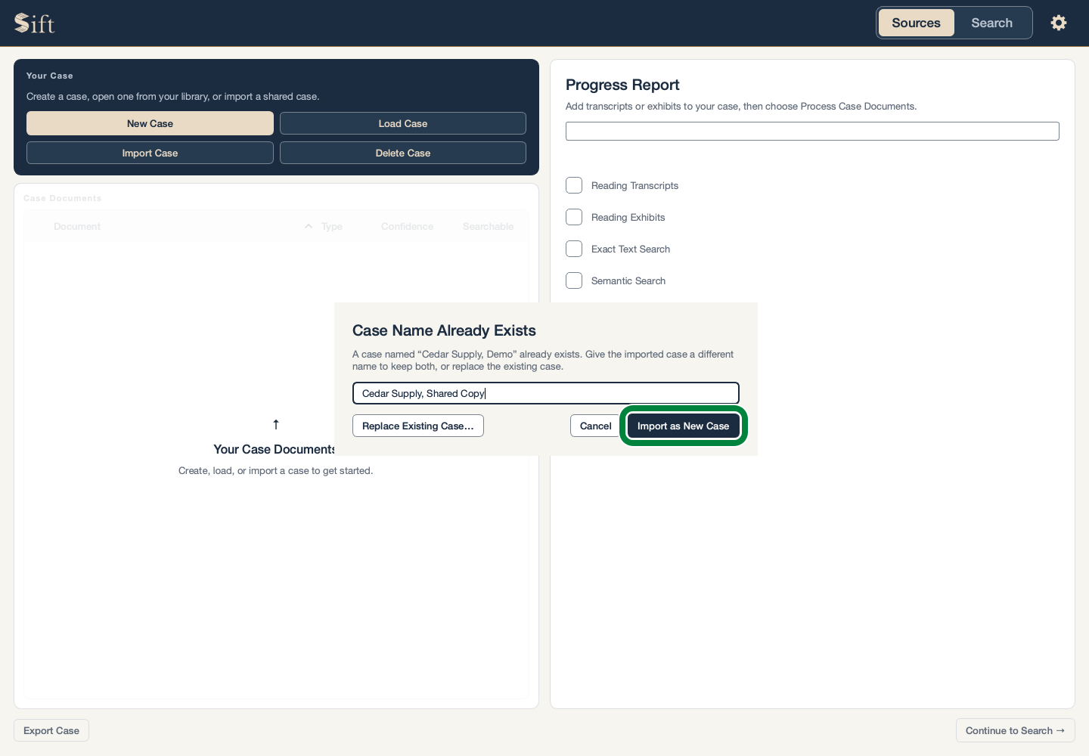Click the Searchable column header
Image resolution: width=1089 pixels, height=756 pixels.
488,226
